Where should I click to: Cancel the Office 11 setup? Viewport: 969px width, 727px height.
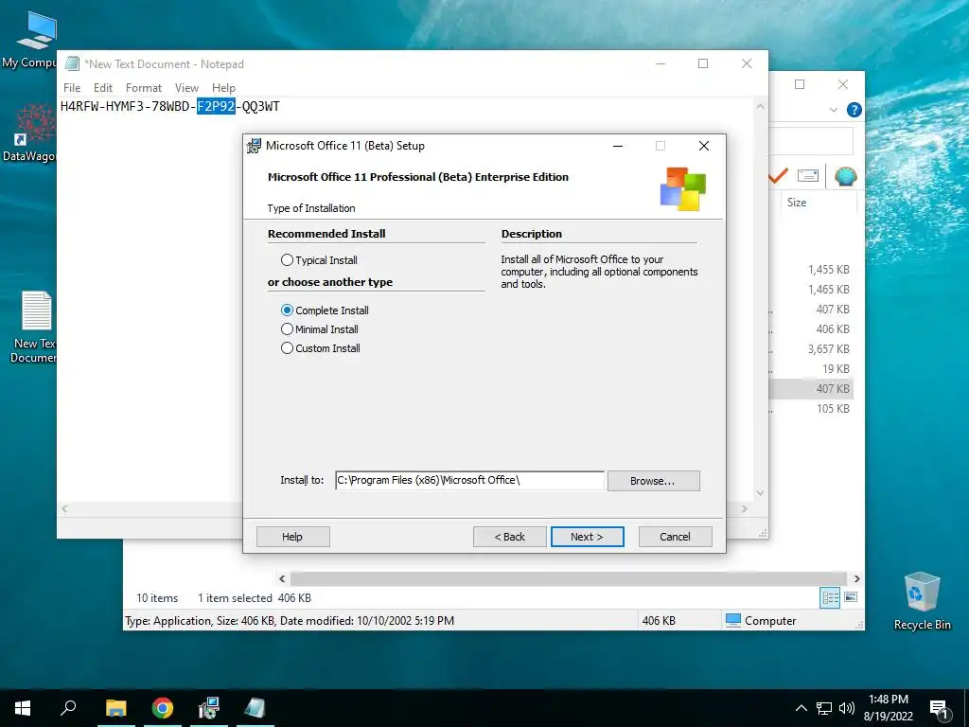[x=675, y=537]
